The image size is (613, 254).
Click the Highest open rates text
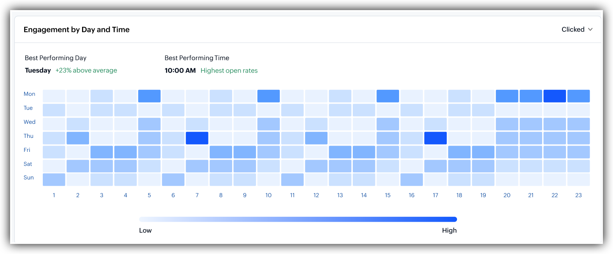click(229, 71)
